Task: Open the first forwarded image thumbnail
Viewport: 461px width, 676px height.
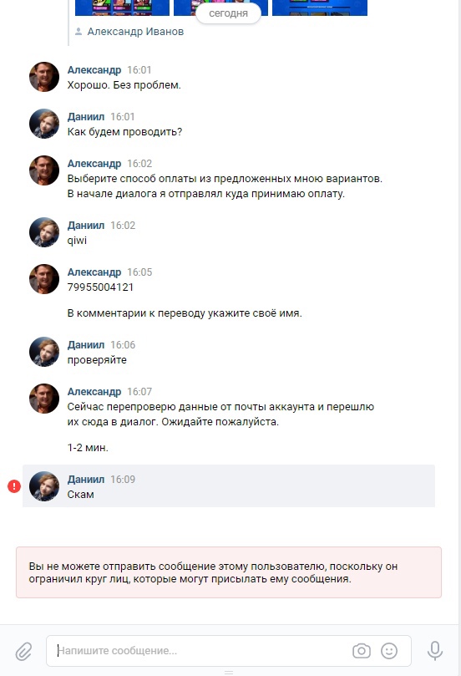Action: 123,8
